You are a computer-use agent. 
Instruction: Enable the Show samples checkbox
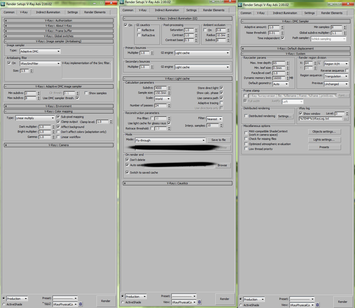tap(86, 93)
